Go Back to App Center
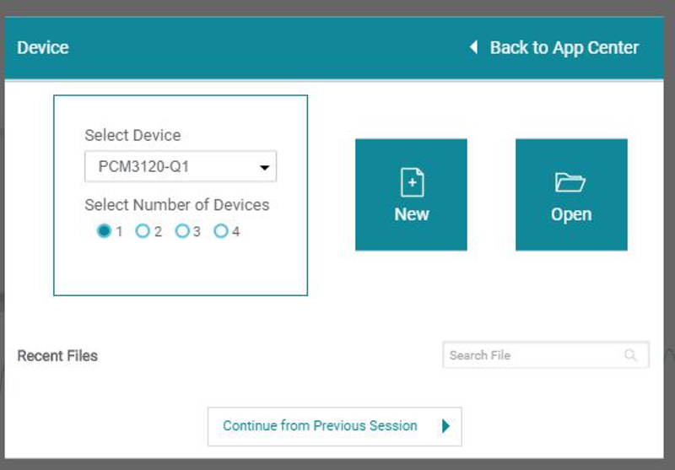This screenshot has height=470, width=675. (x=564, y=48)
